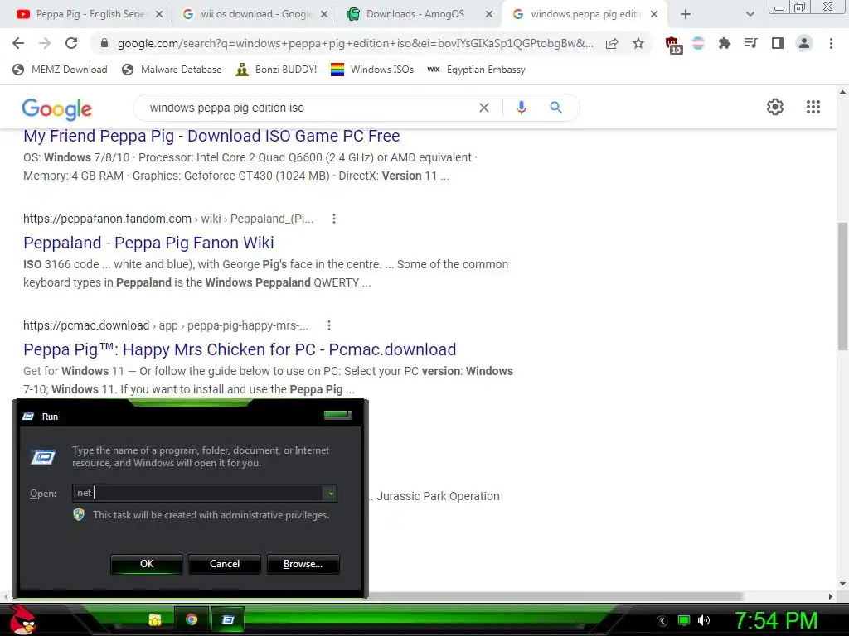This screenshot has height=636, width=849.
Task: Clear the Google search box text
Action: [484, 108]
